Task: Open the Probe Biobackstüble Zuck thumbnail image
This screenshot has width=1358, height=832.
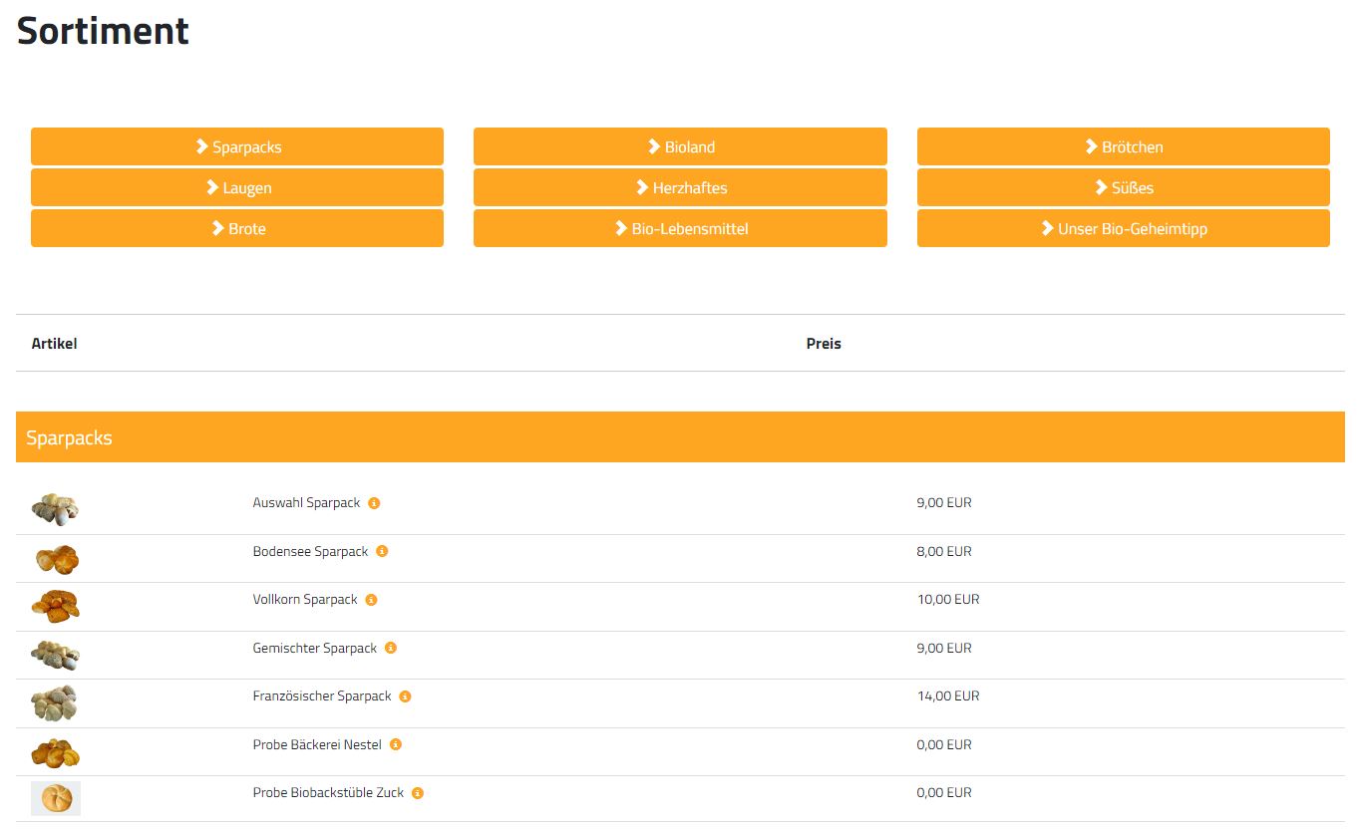Action: 56,798
